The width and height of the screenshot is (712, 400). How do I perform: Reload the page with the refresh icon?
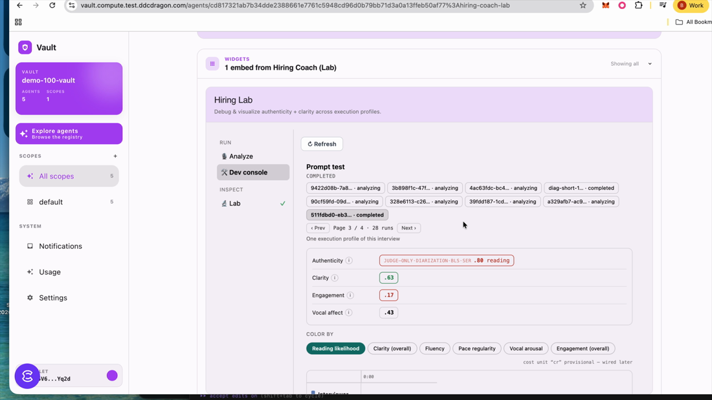coord(52,5)
